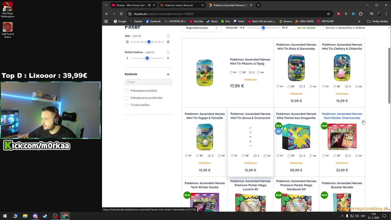The width and height of the screenshot is (391, 220).
Task: Check Odhadovanie protihráča filter
Action: [126, 98]
